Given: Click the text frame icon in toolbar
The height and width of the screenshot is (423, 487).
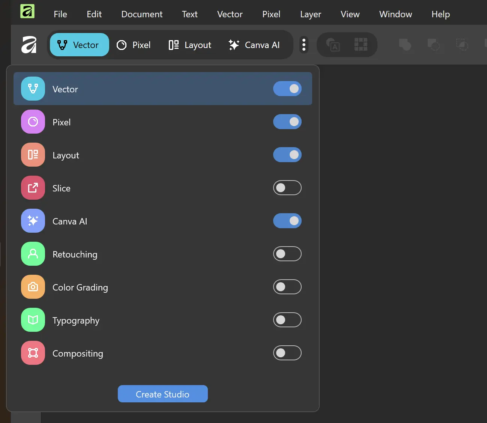Looking at the screenshot, I should pos(332,45).
